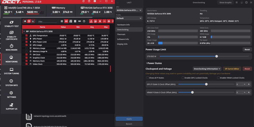
Task: Click the unknown-device question mark filter icon
Action: click(84, 21)
